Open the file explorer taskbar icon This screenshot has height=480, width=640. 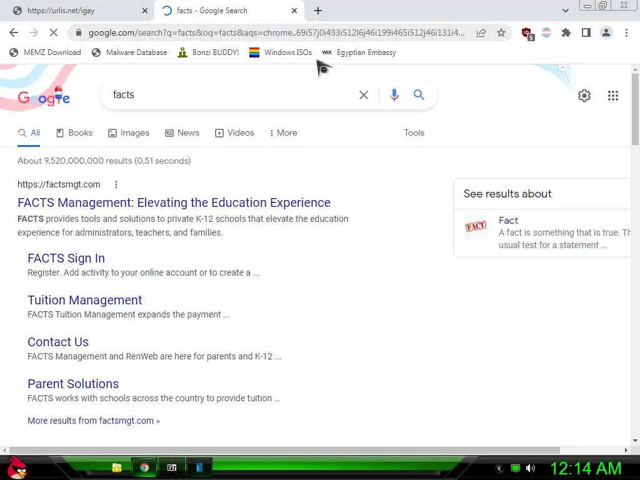click(x=117, y=467)
